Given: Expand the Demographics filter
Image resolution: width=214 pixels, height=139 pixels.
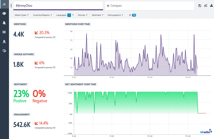Looking at the screenshot, I should pos(115,15).
